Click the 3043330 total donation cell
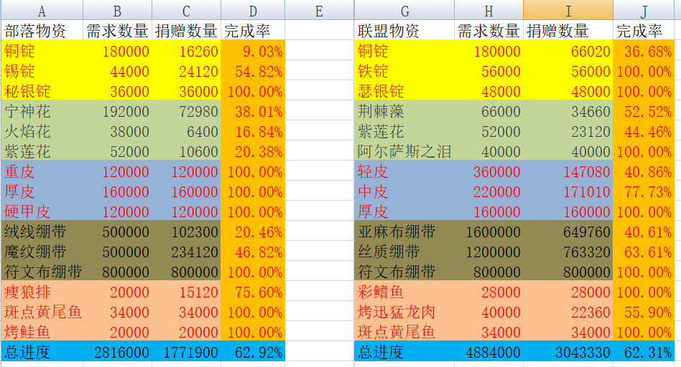 567,352
